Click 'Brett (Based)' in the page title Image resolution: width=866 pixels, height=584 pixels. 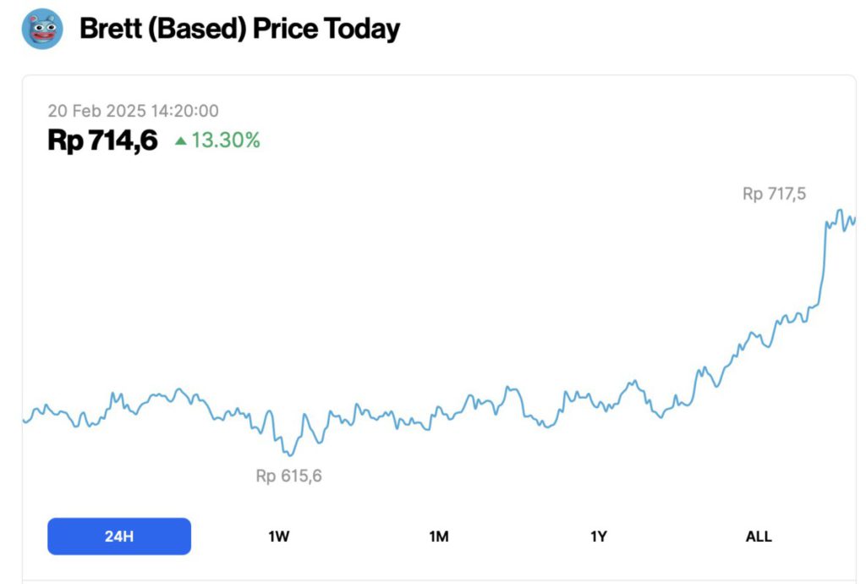[162, 29]
